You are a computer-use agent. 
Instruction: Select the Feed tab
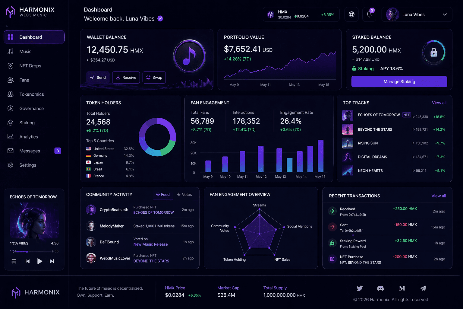point(163,195)
